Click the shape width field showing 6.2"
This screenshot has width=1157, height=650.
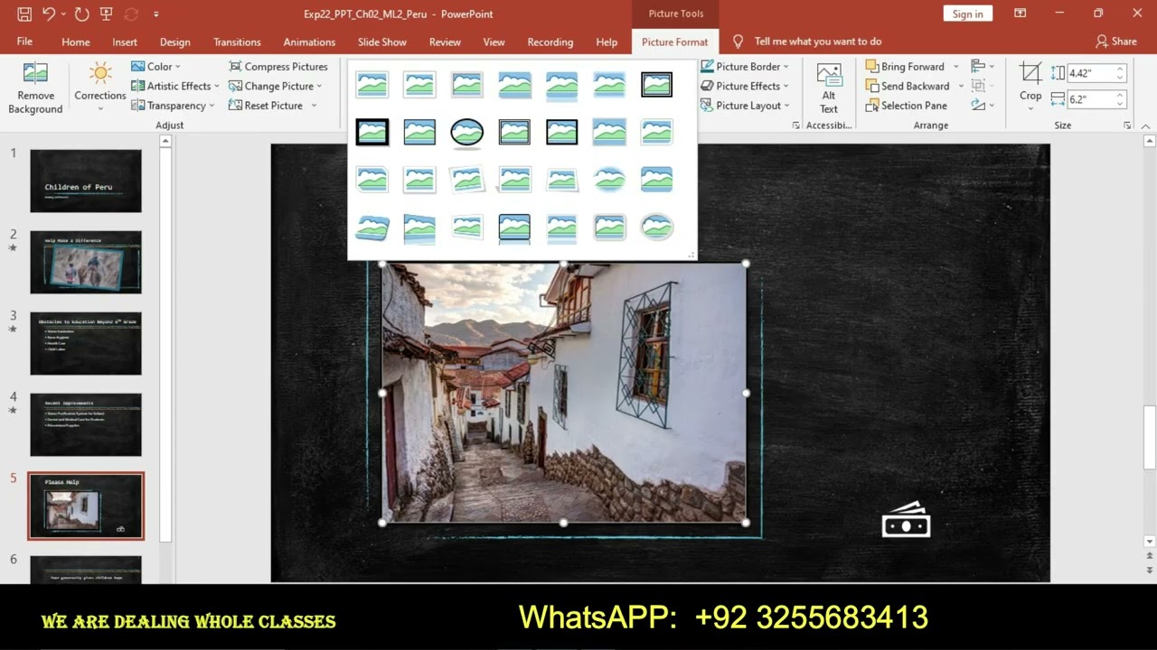coord(1095,99)
